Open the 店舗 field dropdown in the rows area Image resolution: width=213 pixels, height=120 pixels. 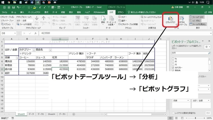pos(188,101)
